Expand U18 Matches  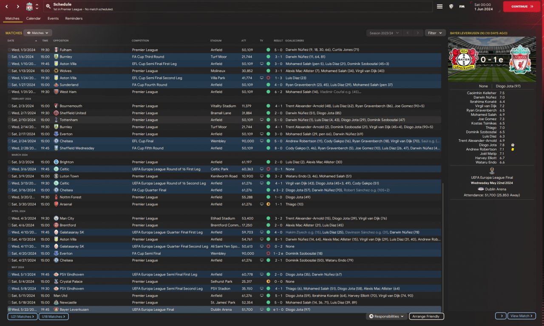(54, 316)
